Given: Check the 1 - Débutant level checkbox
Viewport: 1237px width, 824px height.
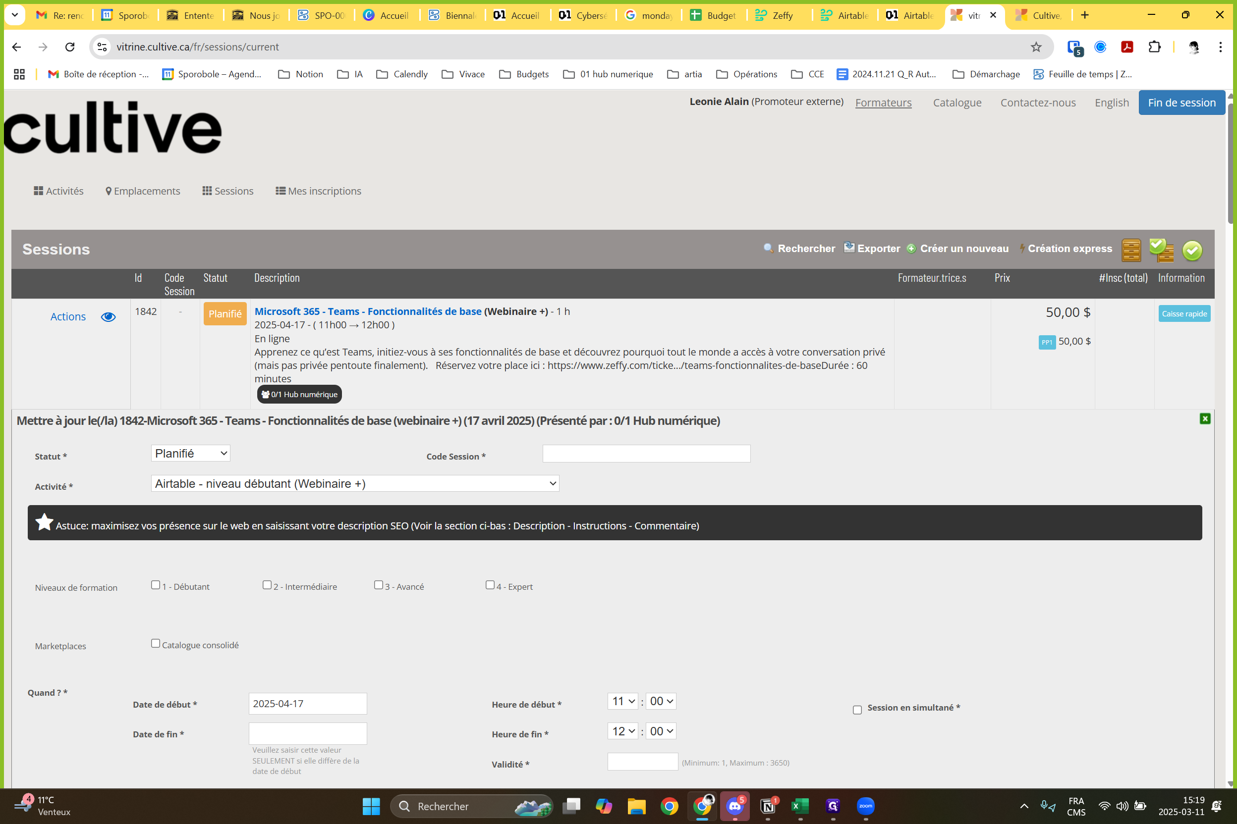Looking at the screenshot, I should (156, 585).
